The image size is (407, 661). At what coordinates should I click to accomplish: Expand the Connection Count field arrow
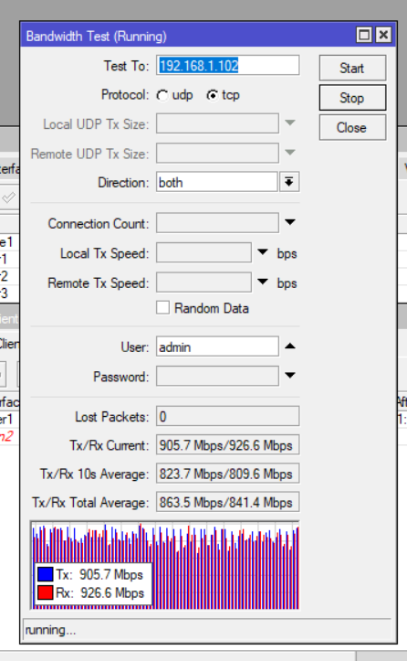coord(290,222)
